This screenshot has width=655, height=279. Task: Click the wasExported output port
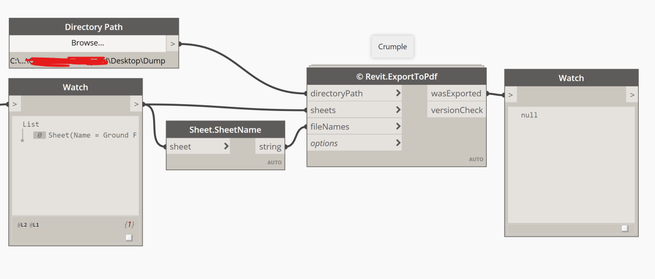pos(456,93)
